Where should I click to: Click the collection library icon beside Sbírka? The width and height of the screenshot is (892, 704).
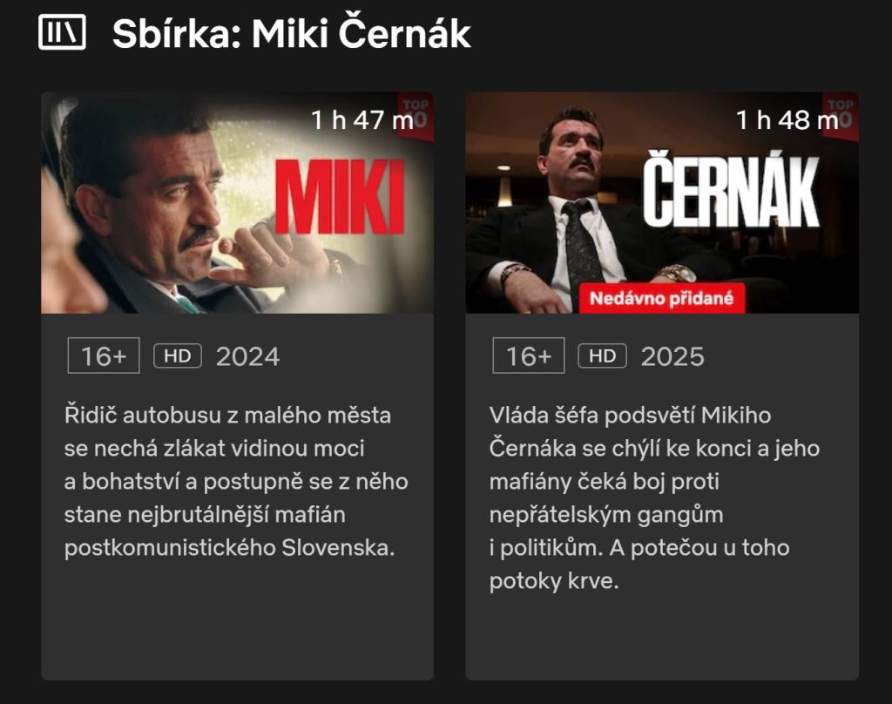point(62,32)
